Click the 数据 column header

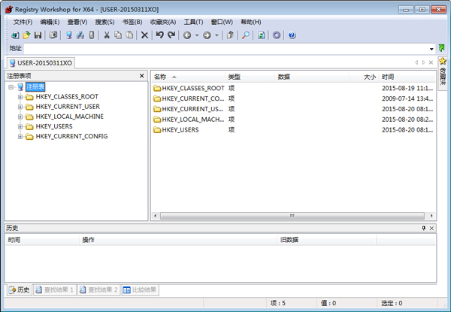[312, 77]
